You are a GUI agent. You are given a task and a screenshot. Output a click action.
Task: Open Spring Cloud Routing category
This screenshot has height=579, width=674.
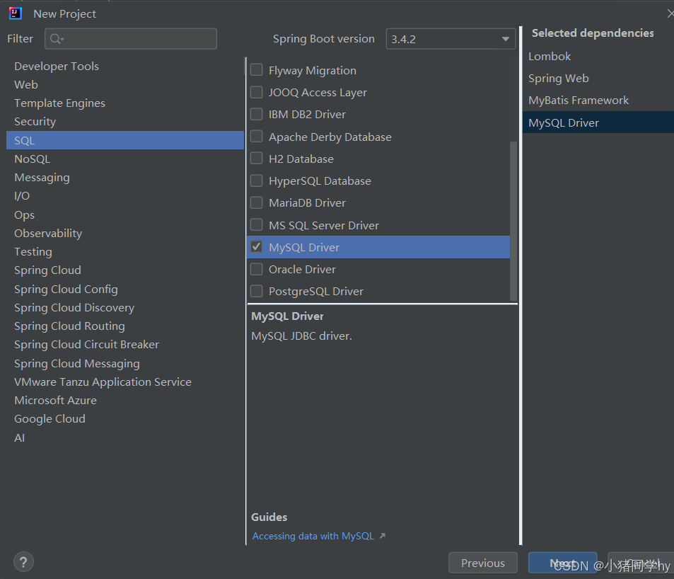click(x=125, y=326)
